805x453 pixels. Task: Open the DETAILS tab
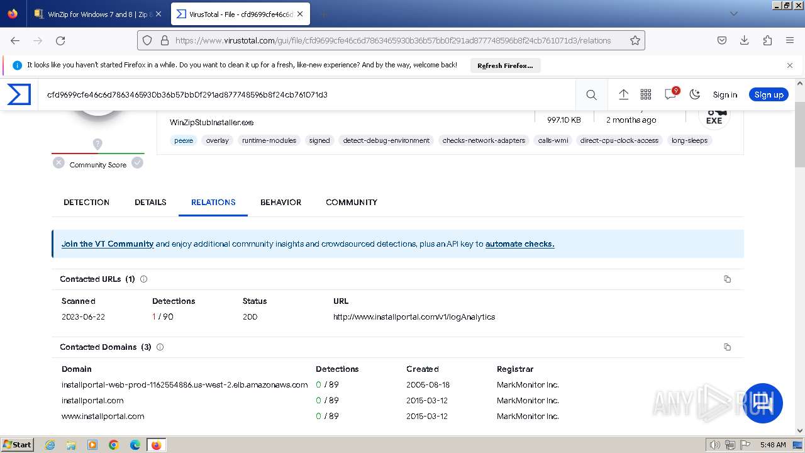pos(150,202)
